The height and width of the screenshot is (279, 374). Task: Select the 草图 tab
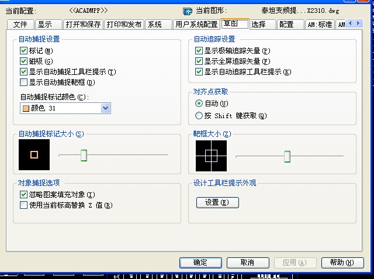pos(235,23)
